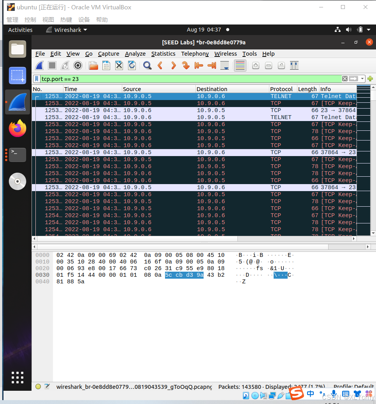Open screenshot tool in the dock
Screen dimensions: 376x404
pyautogui.click(x=18, y=76)
